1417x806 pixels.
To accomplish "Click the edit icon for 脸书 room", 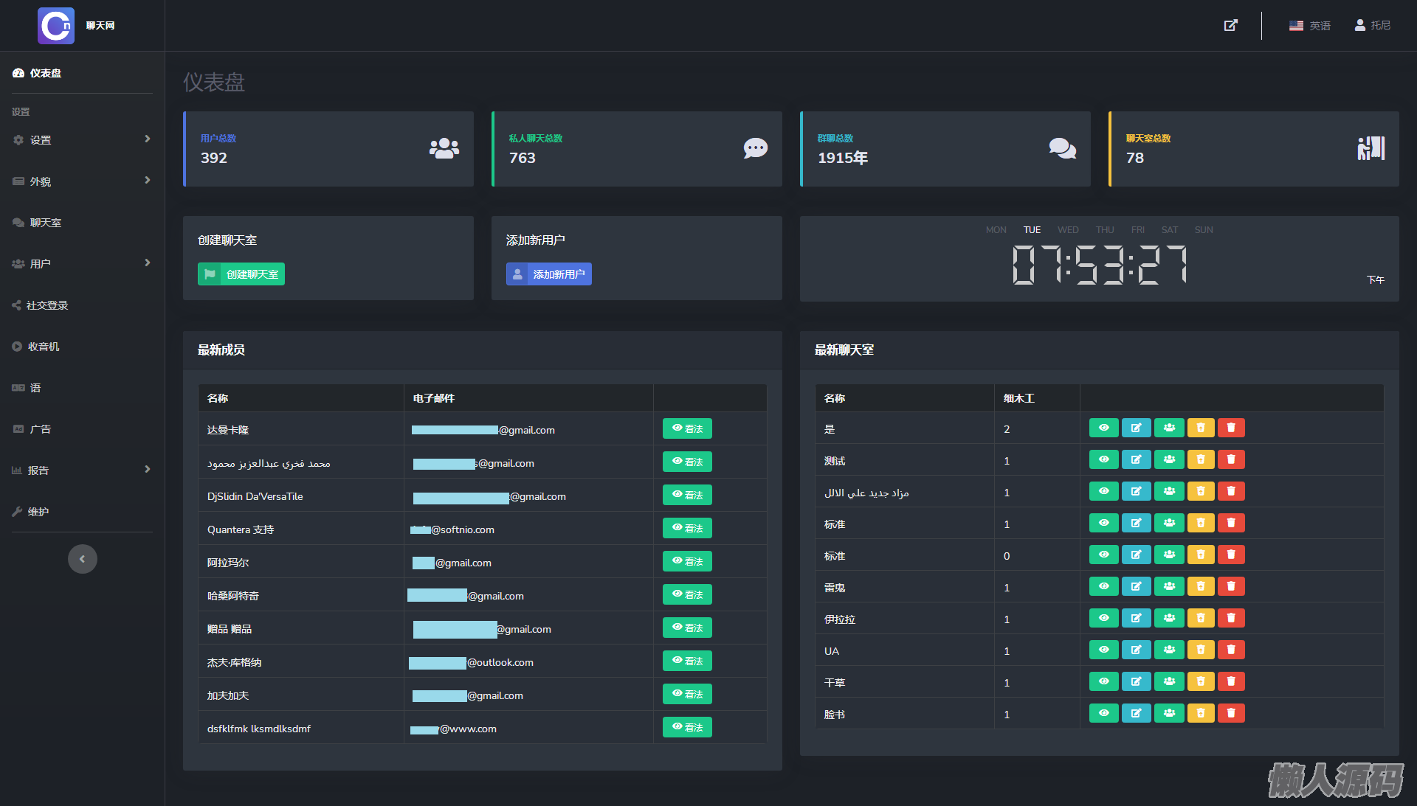I will [1136, 713].
